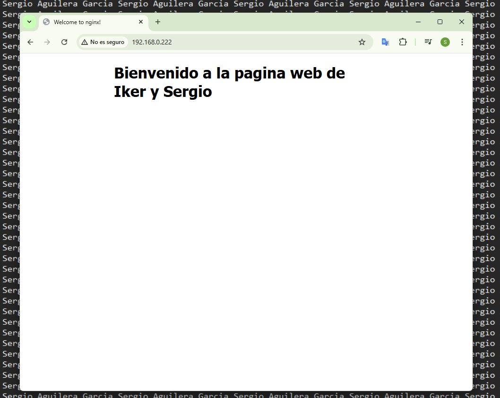
Task: Open the media controls icon
Action: click(428, 42)
